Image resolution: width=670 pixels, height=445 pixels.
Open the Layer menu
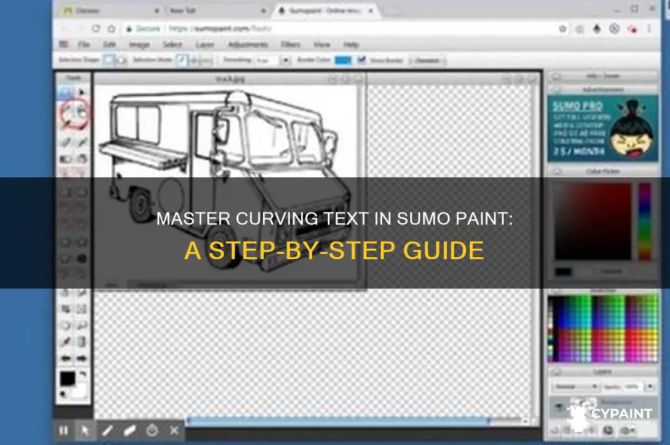click(205, 44)
